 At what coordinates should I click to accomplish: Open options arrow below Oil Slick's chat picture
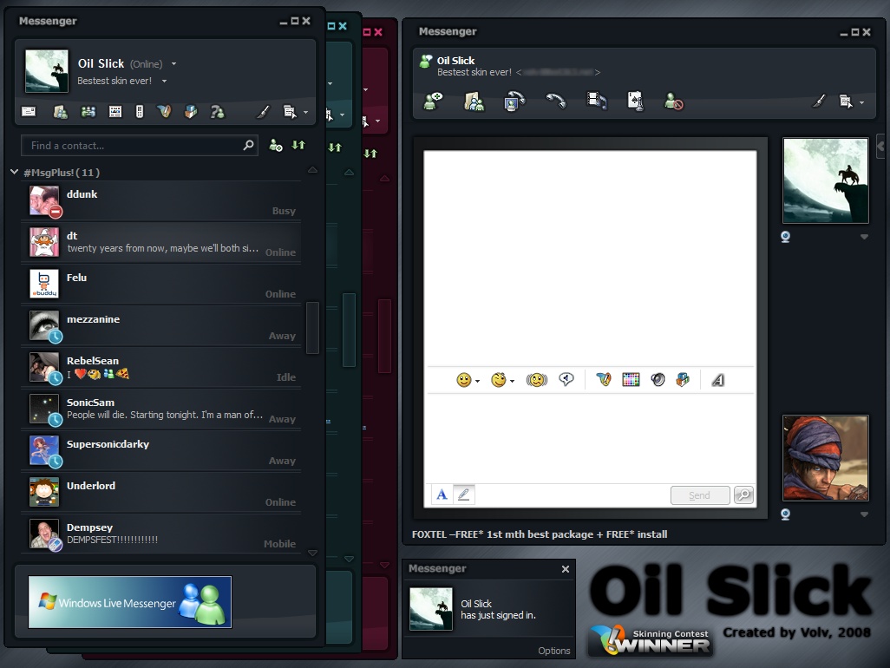coord(864,237)
